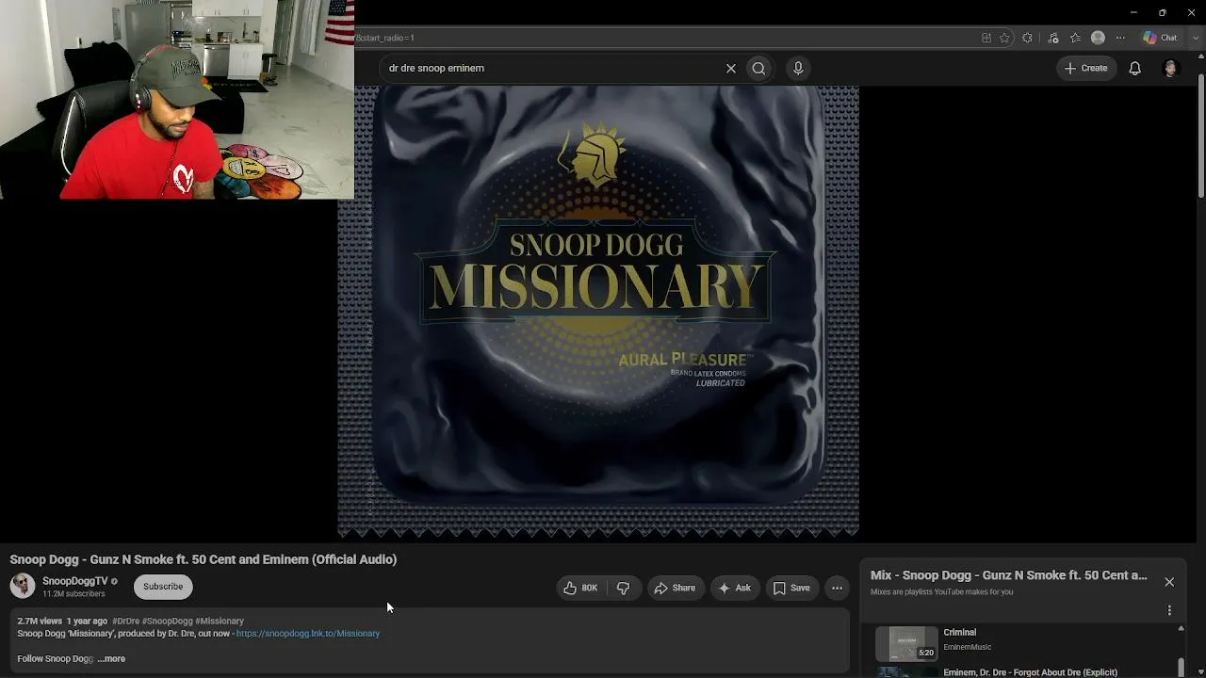Expand description with ...more

coord(111,659)
